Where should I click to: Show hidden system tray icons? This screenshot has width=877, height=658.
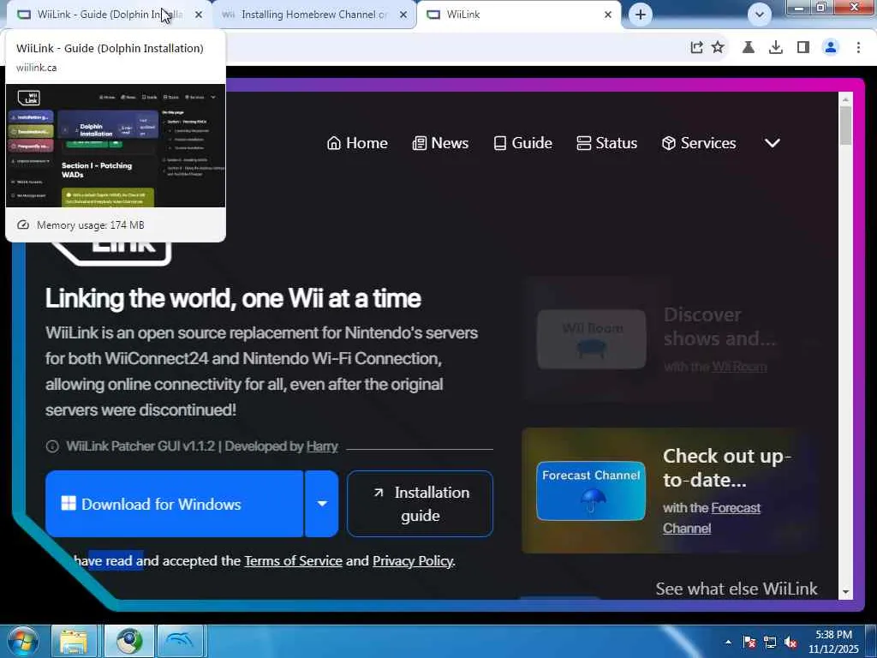(x=728, y=642)
